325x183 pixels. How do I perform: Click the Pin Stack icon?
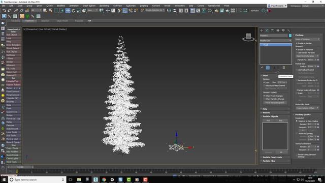262,68
